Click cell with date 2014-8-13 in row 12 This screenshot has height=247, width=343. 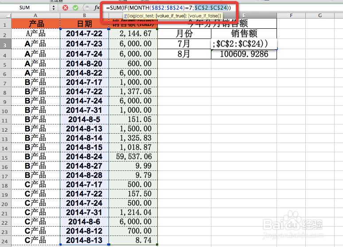(x=84, y=129)
